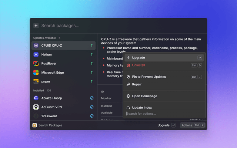
Task: Click the Microsoft Edge app icon
Action: pos(36,73)
